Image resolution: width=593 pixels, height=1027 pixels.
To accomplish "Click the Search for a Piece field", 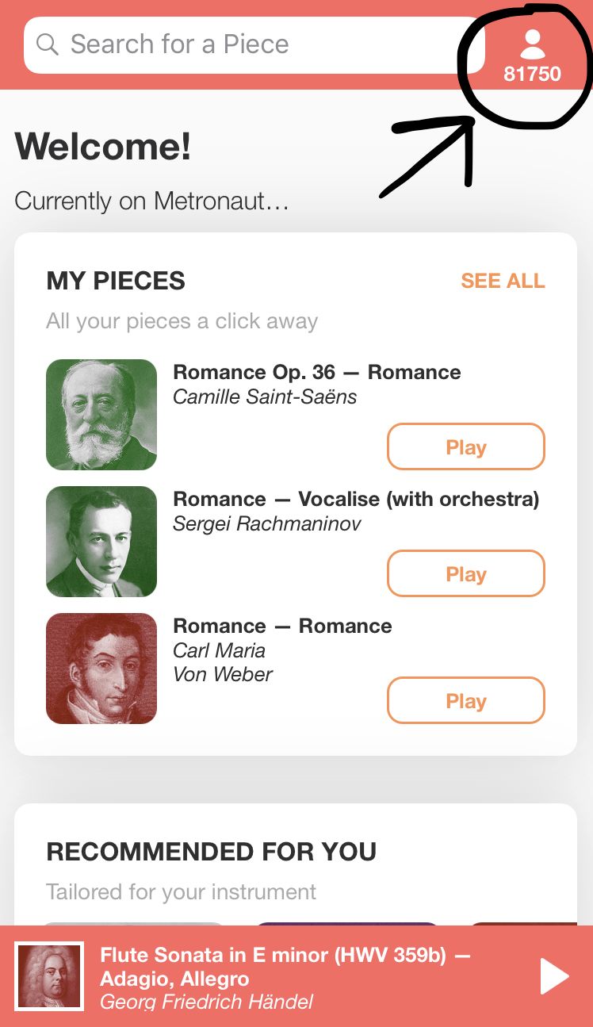I will pyautogui.click(x=254, y=44).
